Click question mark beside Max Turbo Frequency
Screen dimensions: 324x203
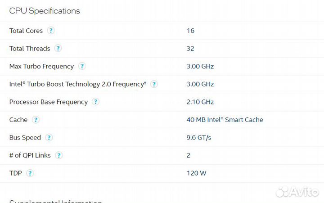point(82,66)
